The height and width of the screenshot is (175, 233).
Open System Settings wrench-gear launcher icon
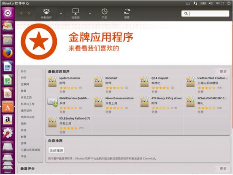tap(8, 133)
